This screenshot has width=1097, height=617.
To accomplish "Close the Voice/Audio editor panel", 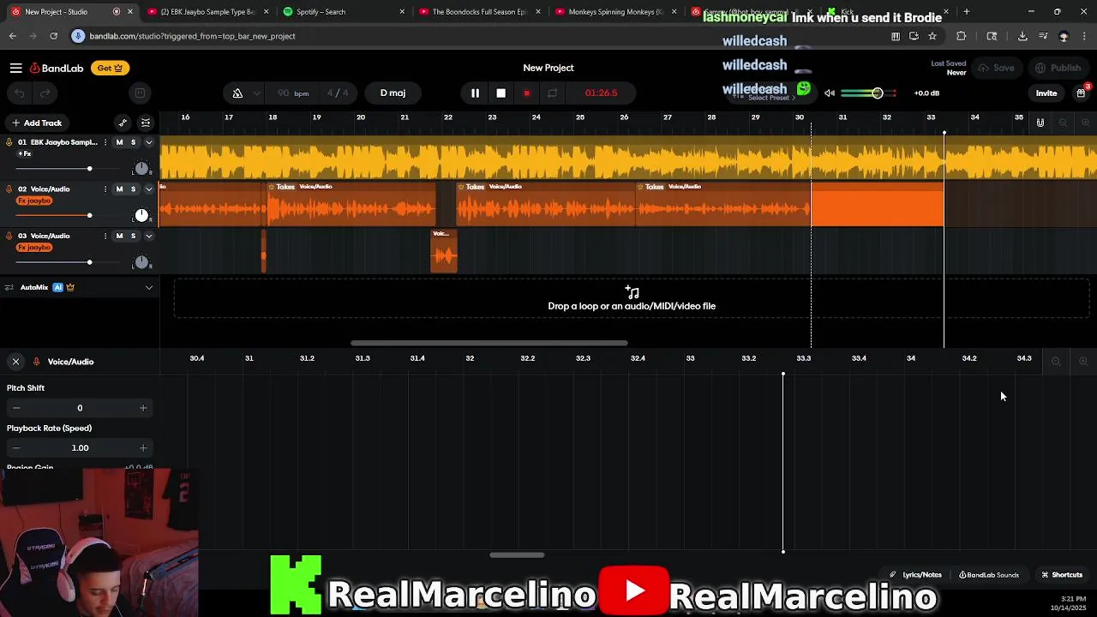I will 15,362.
